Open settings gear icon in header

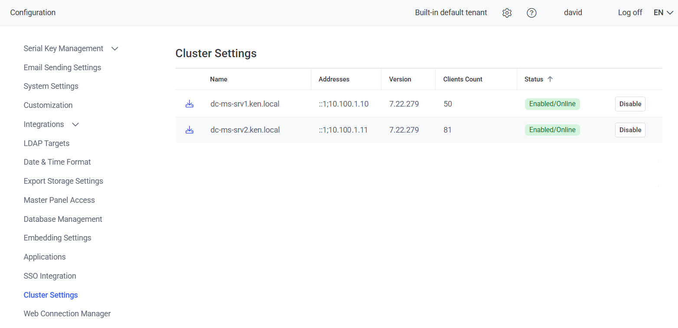coord(507,13)
